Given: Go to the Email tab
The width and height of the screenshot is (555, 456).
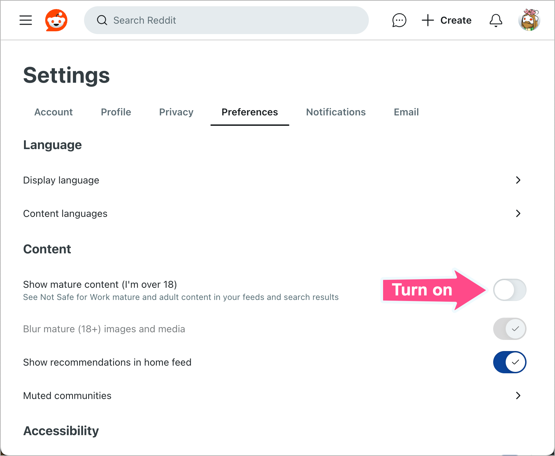Looking at the screenshot, I should click(406, 112).
